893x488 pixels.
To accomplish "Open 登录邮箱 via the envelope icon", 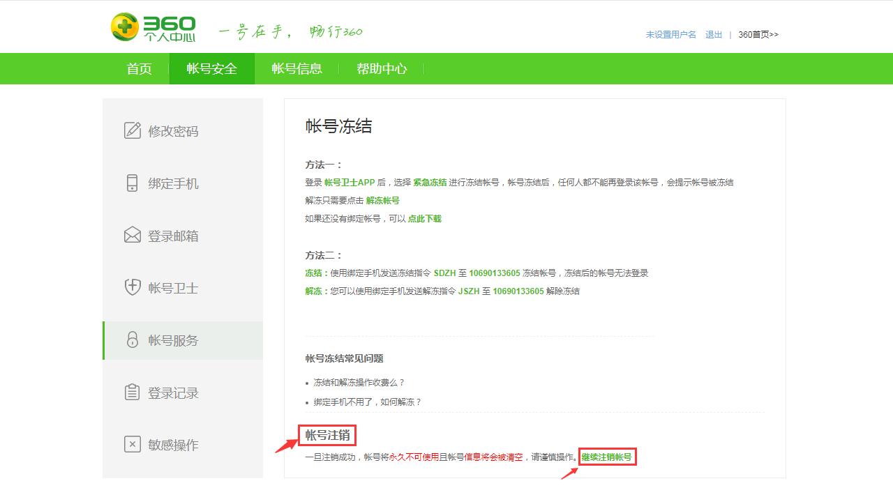I will 132,236.
